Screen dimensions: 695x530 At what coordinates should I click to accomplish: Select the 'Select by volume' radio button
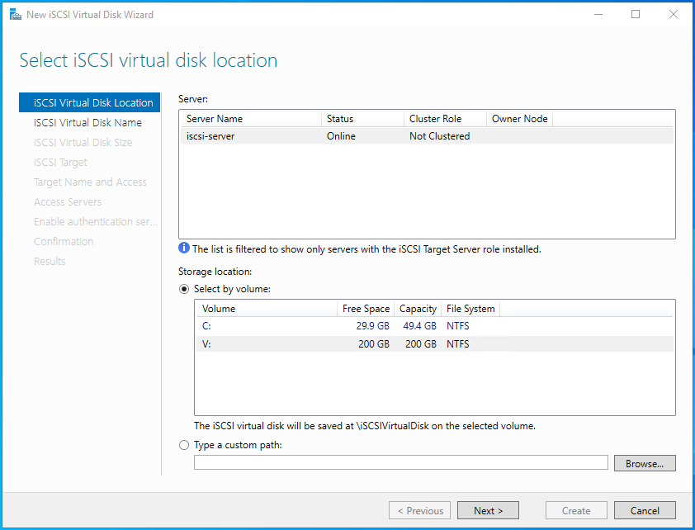point(184,289)
